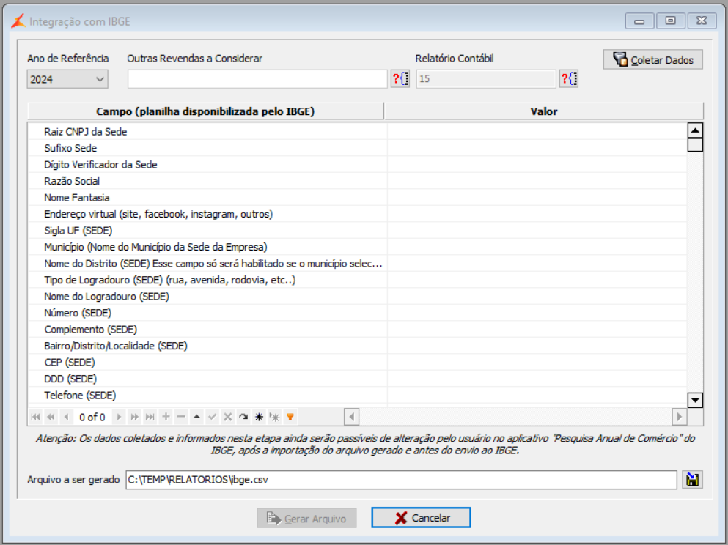Select the Tipo de Logradouro (SEDE) row

click(357, 280)
